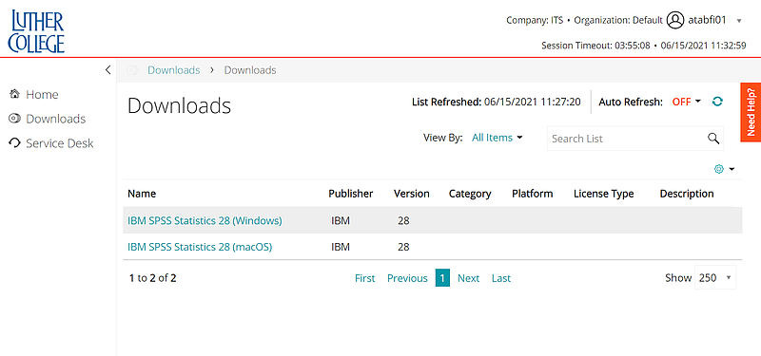Sort by the Name column header
Screen dimensions: 761x356
(142, 194)
